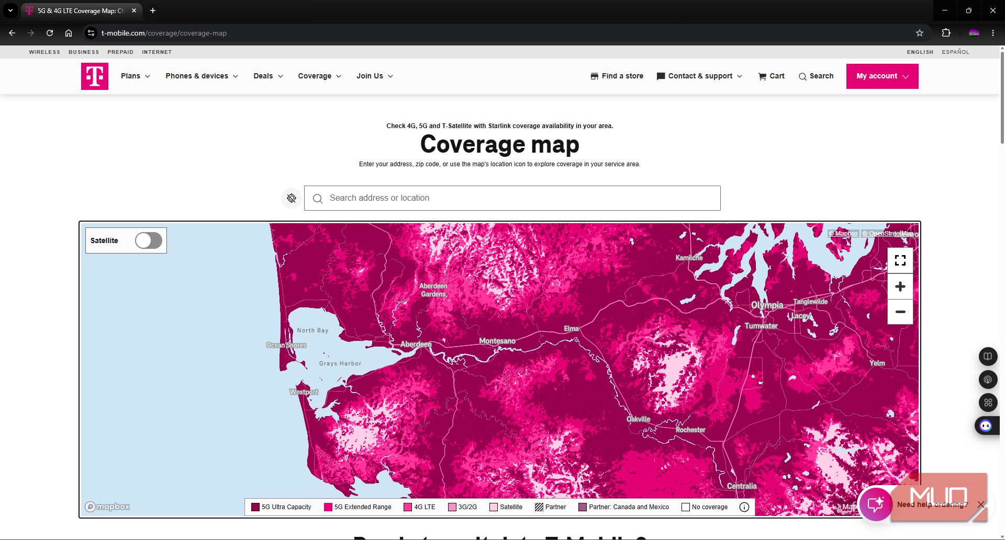The width and height of the screenshot is (1005, 540).
Task: Use my current location icon
Action: (292, 198)
